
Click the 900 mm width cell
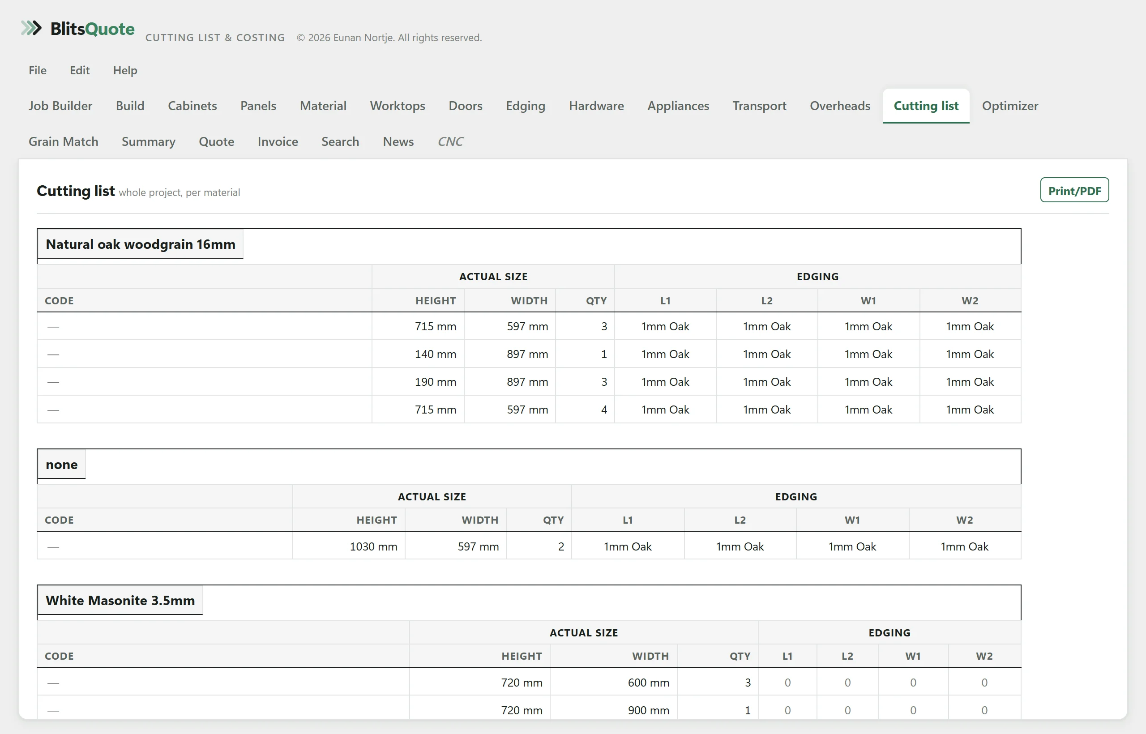click(614, 710)
